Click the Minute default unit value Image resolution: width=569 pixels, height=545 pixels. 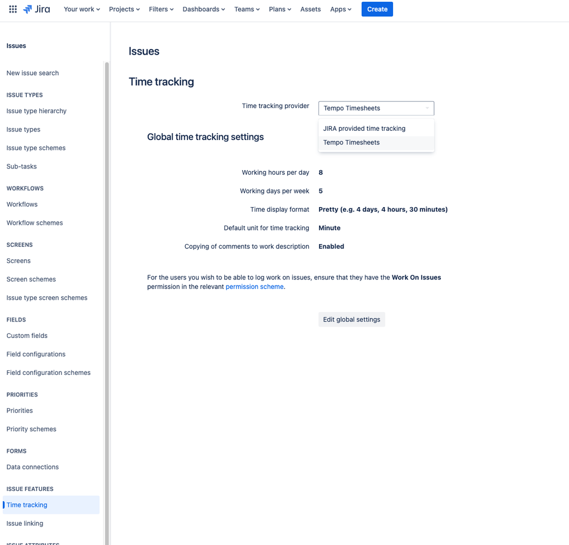[x=329, y=228]
